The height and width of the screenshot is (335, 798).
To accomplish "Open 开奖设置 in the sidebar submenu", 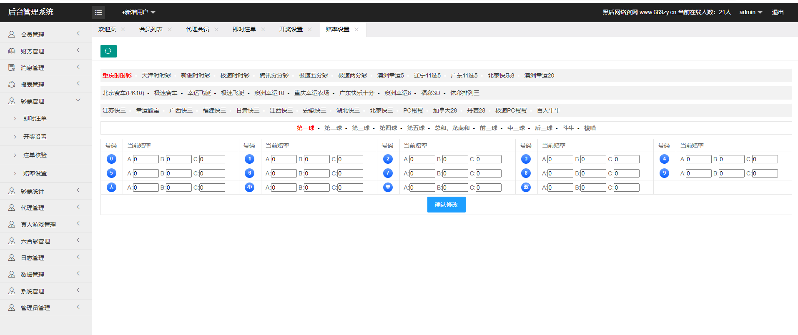I will tap(35, 137).
